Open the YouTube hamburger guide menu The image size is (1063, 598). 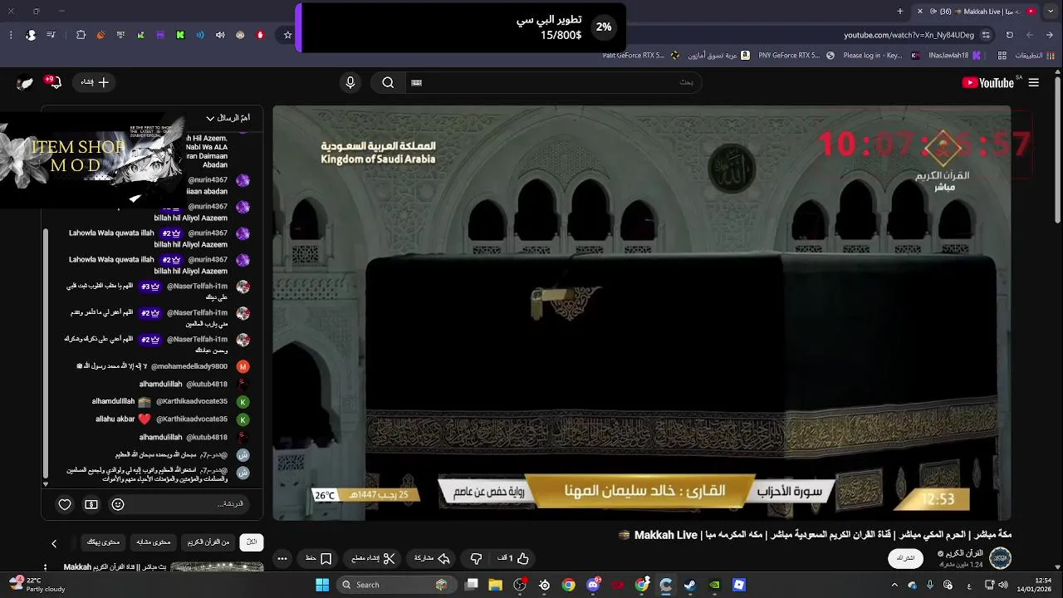pyautogui.click(x=1033, y=82)
